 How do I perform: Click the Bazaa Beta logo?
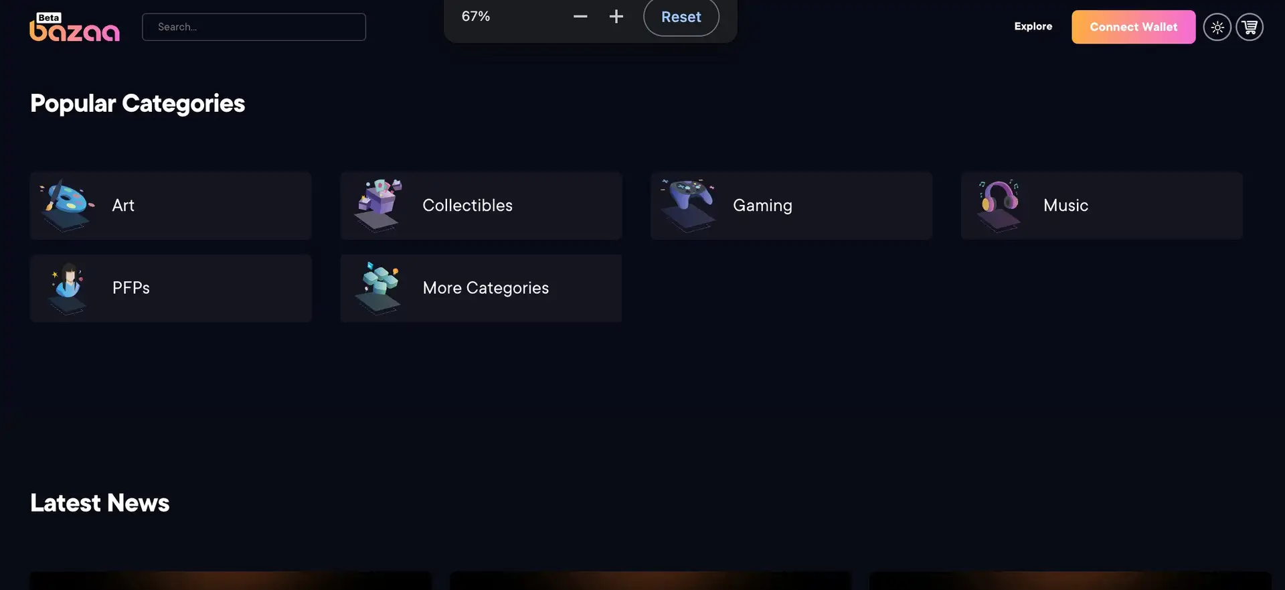click(x=74, y=27)
